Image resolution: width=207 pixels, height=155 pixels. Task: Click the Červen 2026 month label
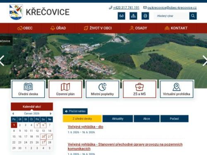[x=32, y=113]
